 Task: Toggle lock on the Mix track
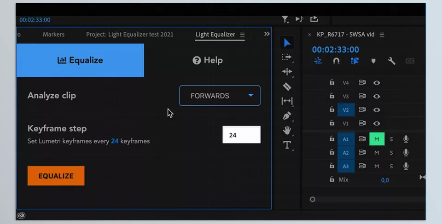click(x=332, y=179)
